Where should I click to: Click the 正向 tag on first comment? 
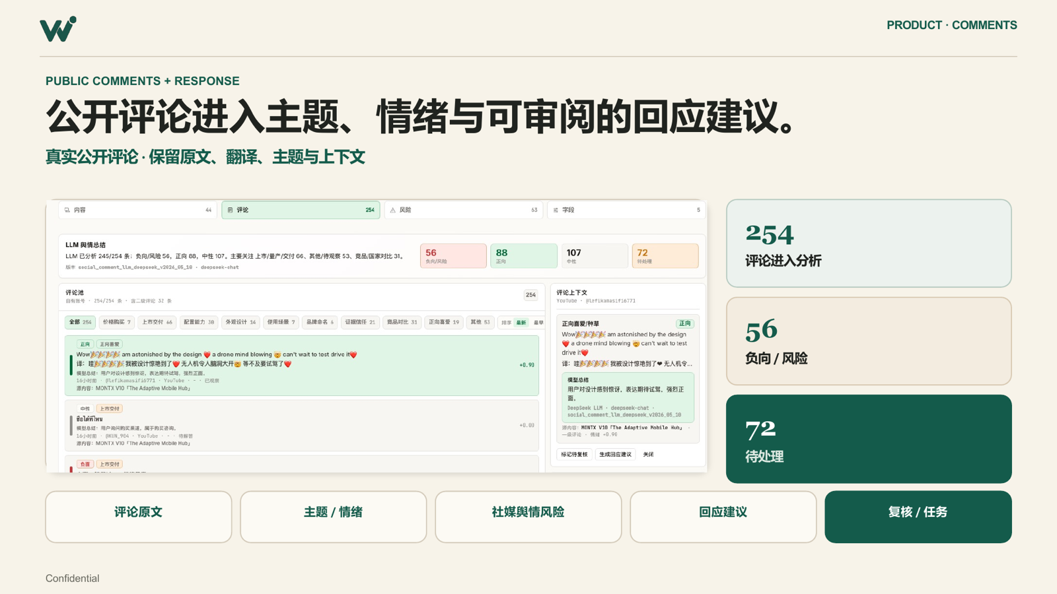tap(85, 344)
